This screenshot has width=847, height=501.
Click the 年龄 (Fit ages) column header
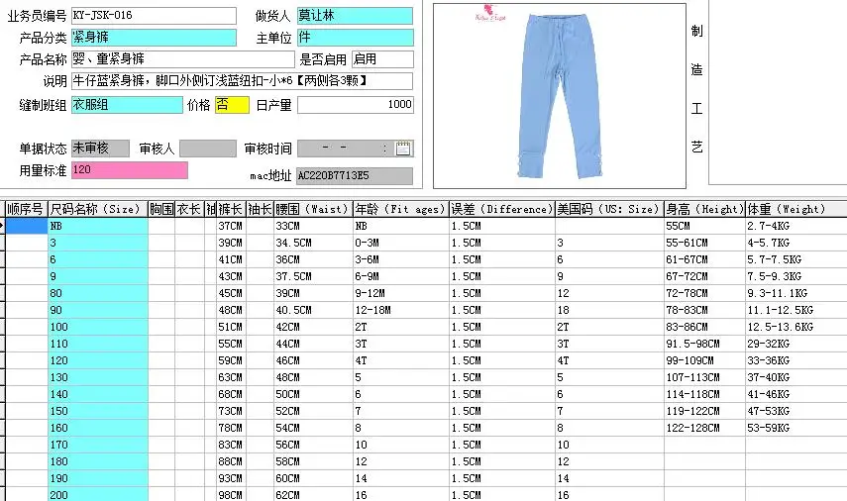click(x=401, y=209)
